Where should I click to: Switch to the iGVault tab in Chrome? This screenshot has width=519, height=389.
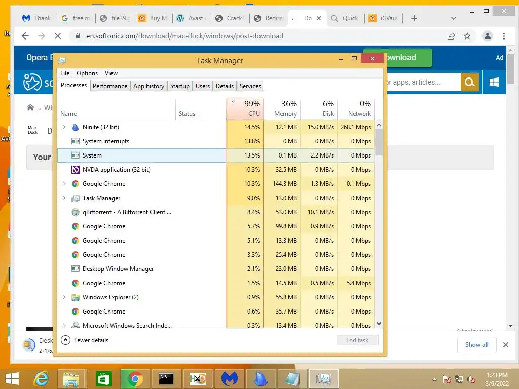click(x=384, y=18)
